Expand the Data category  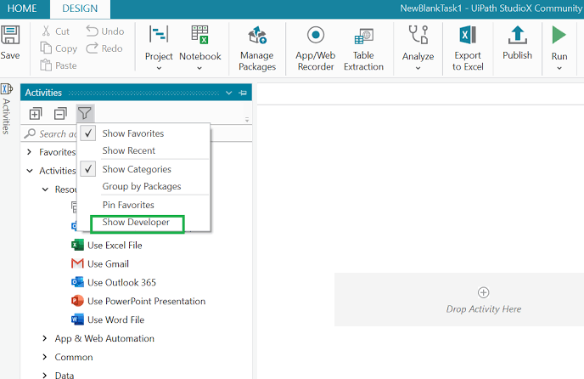(x=45, y=376)
